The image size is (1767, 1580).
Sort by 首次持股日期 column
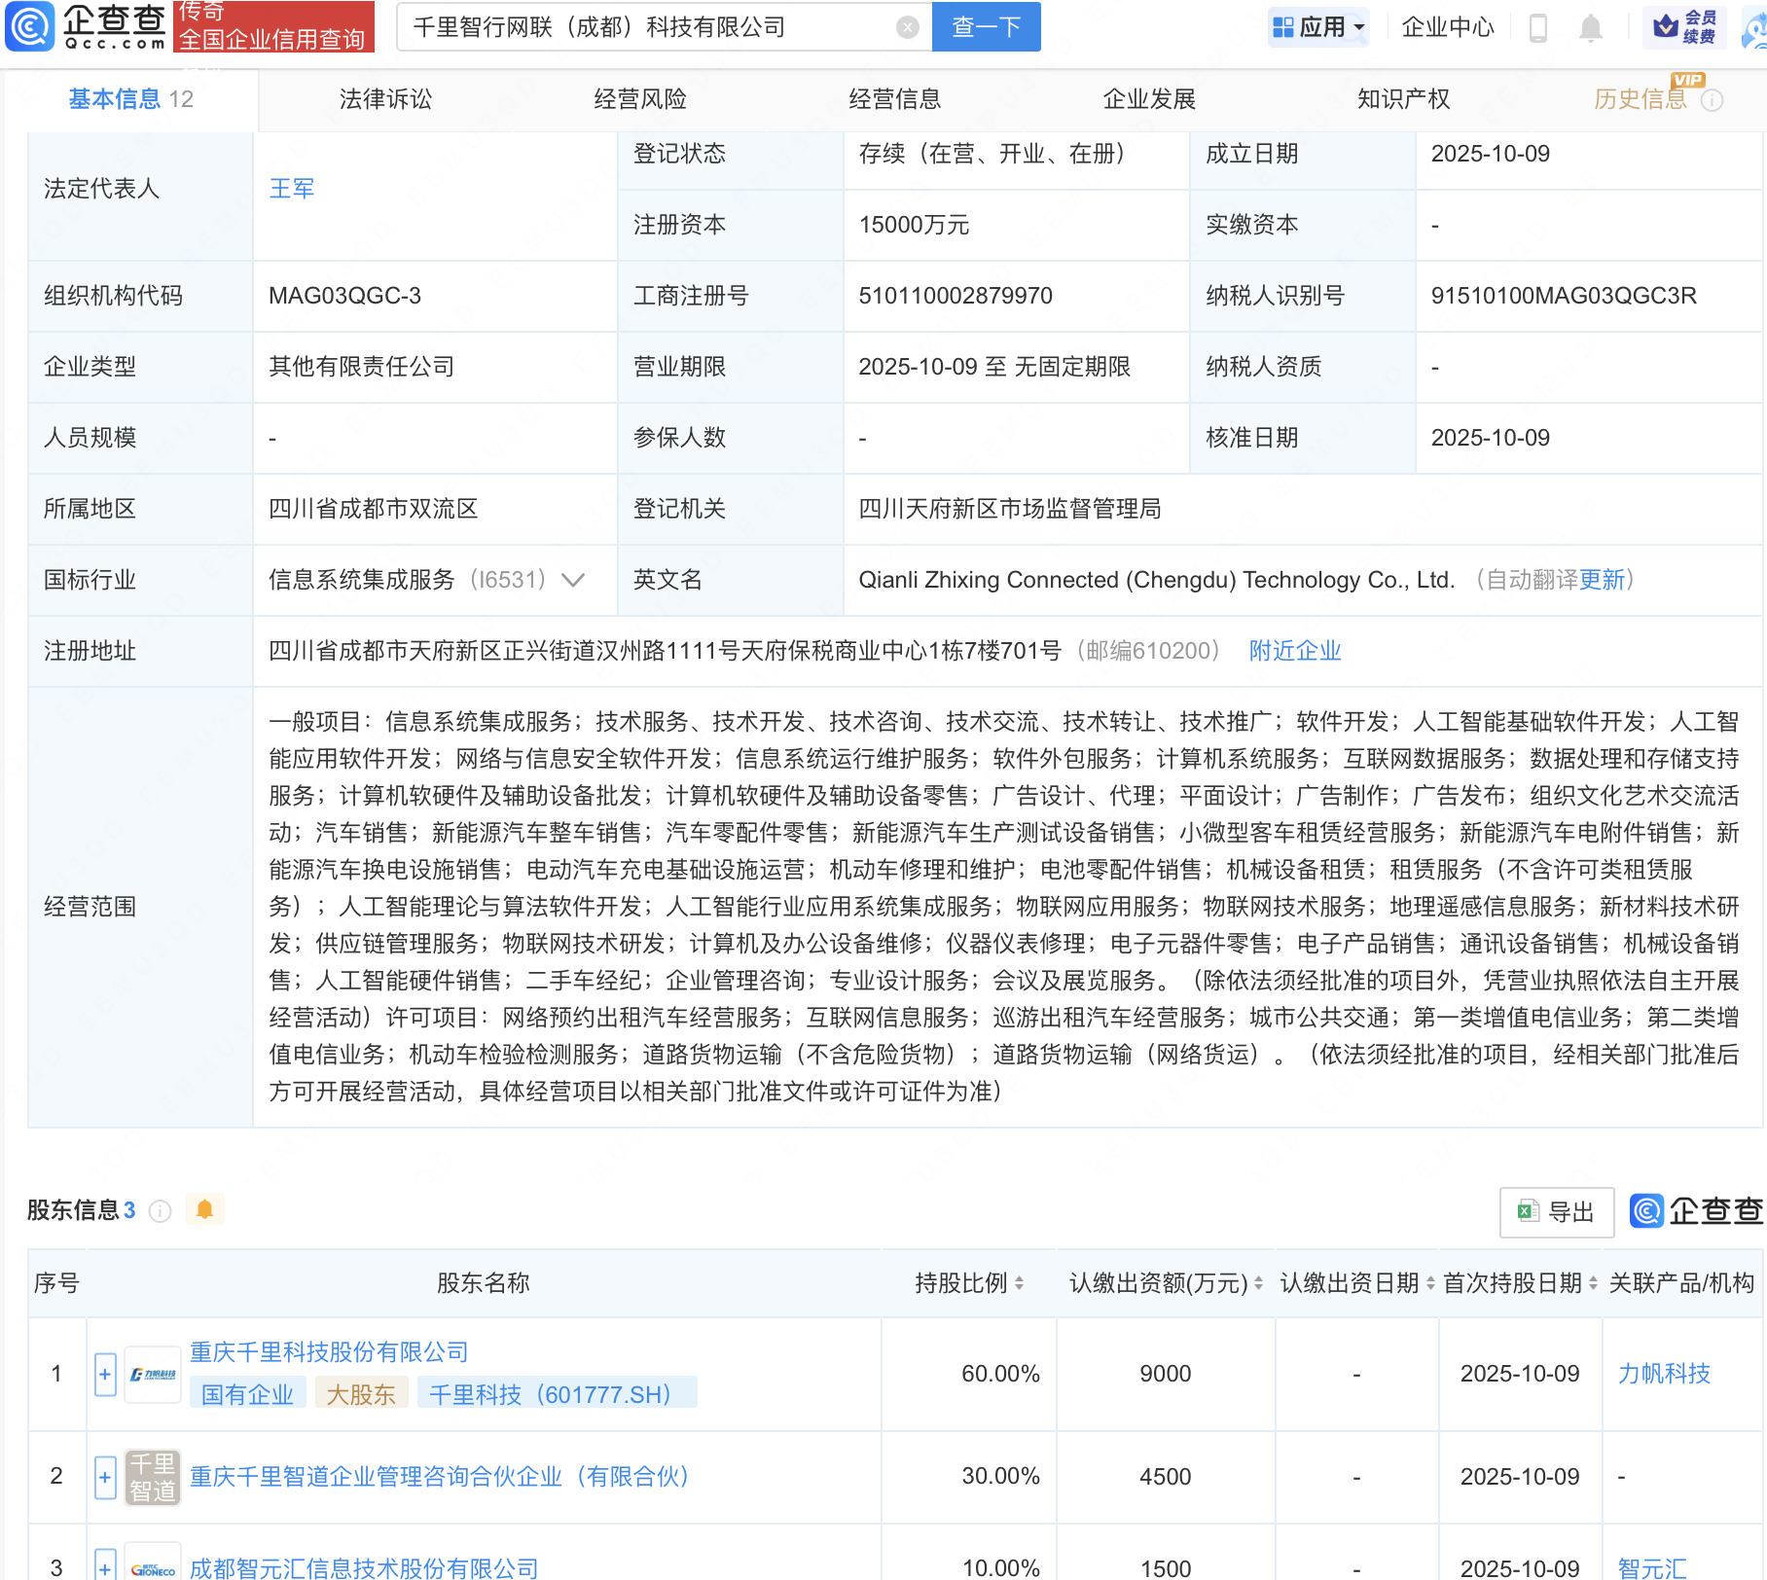pos(1593,1283)
